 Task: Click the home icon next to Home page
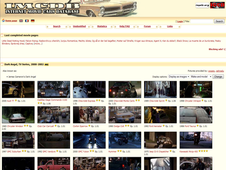click(x=3, y=21)
